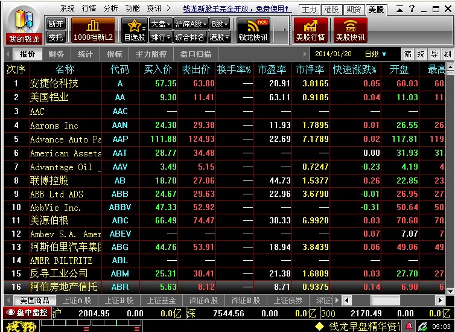Viewport: 455px width, 332px height.
Task: Click the 委托 order button
Action: (x=56, y=37)
